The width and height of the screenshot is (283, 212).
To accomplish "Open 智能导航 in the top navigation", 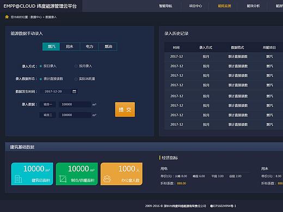I will click(165, 6).
